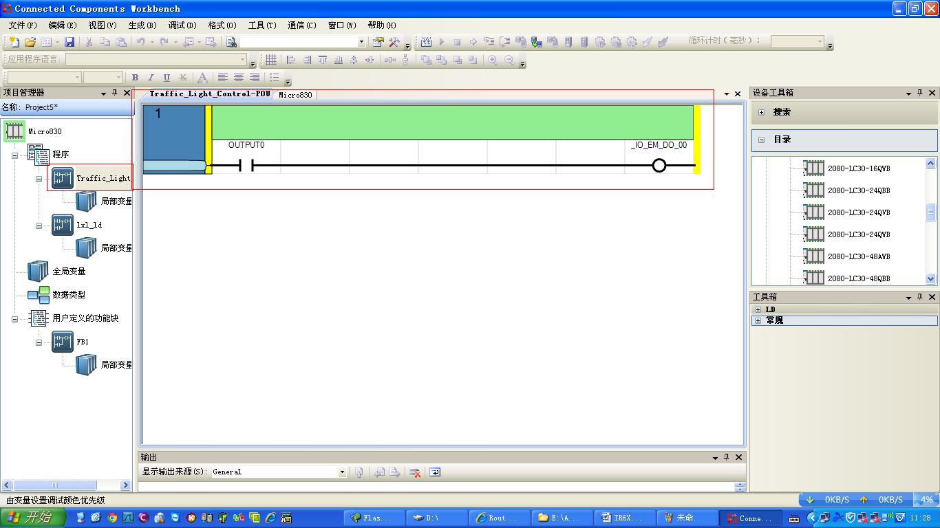The width and height of the screenshot is (940, 528).
Task: Select the normally open contact under OUTPUT0
Action: pos(246,166)
